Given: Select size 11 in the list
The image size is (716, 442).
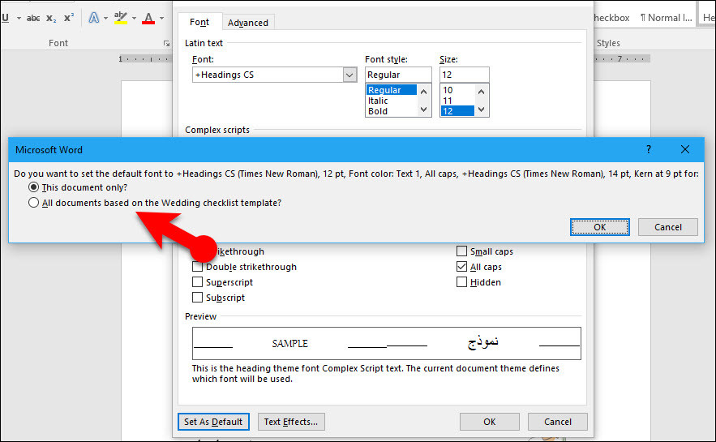Looking at the screenshot, I should coord(457,101).
